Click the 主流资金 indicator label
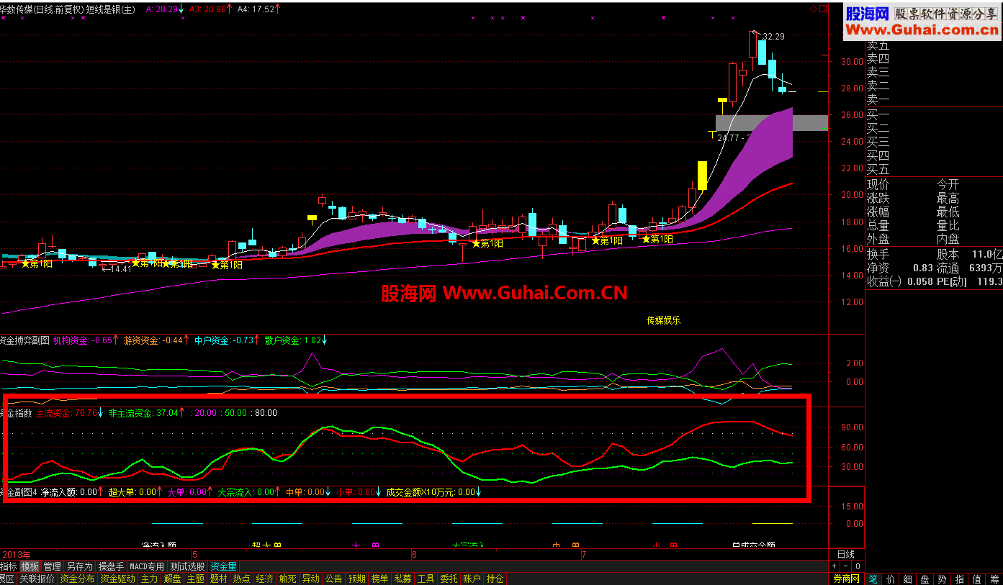Screen dimensions: 1003x585 (x=53, y=413)
